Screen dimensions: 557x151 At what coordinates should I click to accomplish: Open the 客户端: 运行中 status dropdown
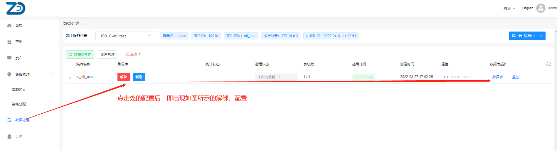pos(541,36)
